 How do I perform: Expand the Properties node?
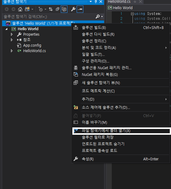12,34
